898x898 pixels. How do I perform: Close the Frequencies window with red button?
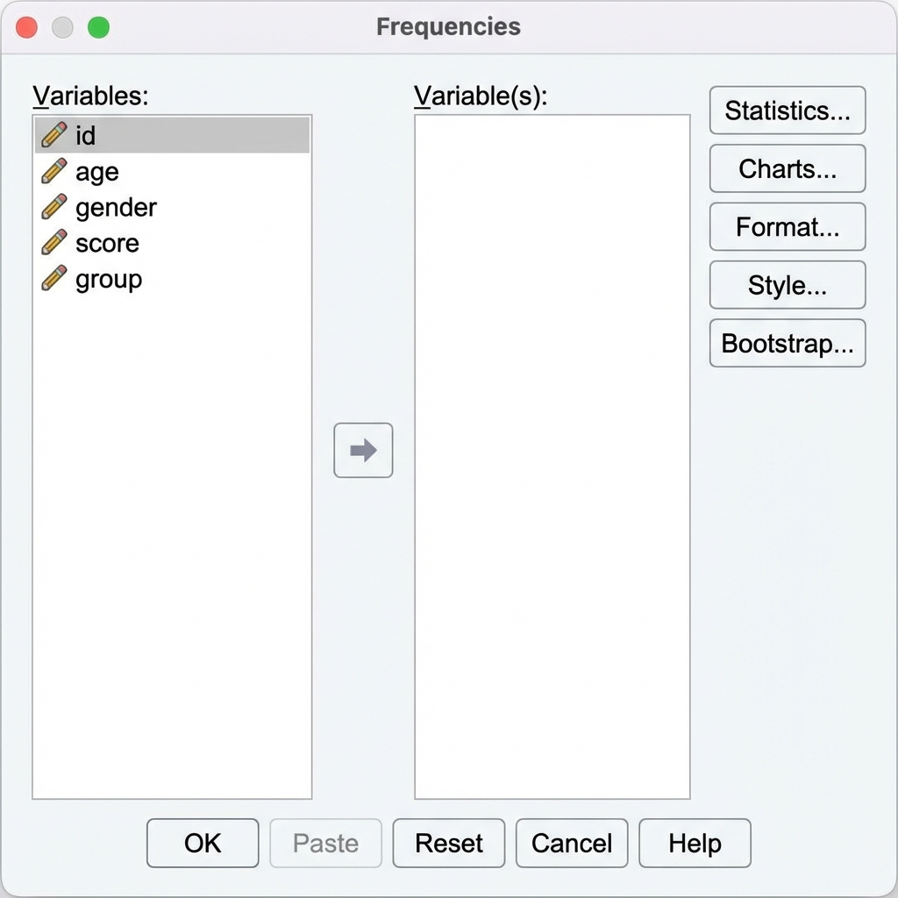point(27,27)
